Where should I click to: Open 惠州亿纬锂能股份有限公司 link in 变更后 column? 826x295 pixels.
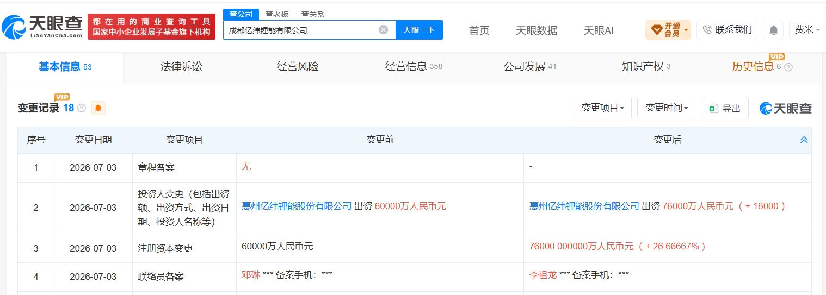coord(584,206)
